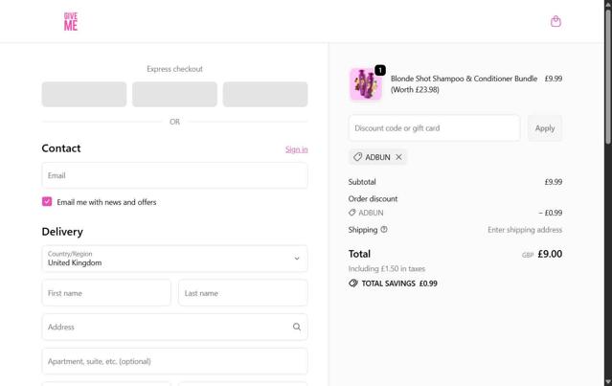Click the 'Express checkout' heading

click(x=175, y=69)
